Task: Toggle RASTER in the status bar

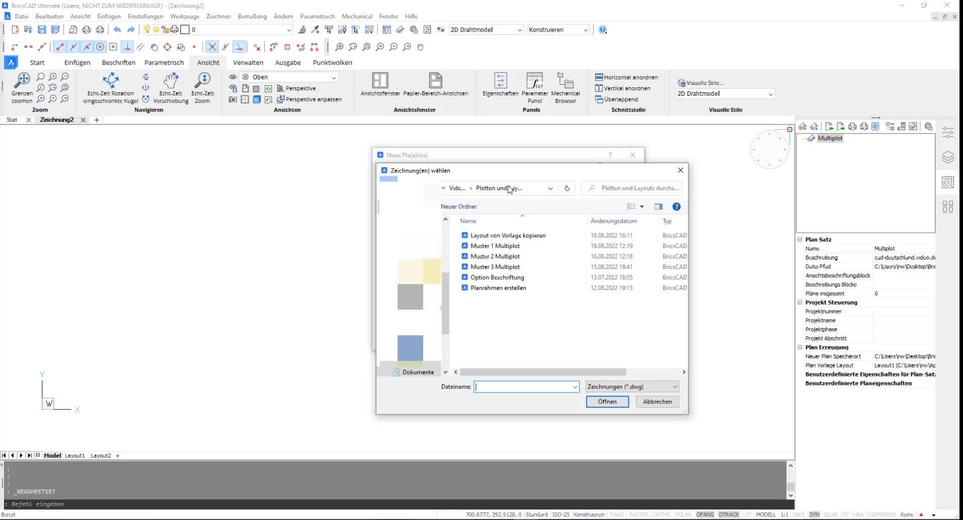Action: (638, 514)
